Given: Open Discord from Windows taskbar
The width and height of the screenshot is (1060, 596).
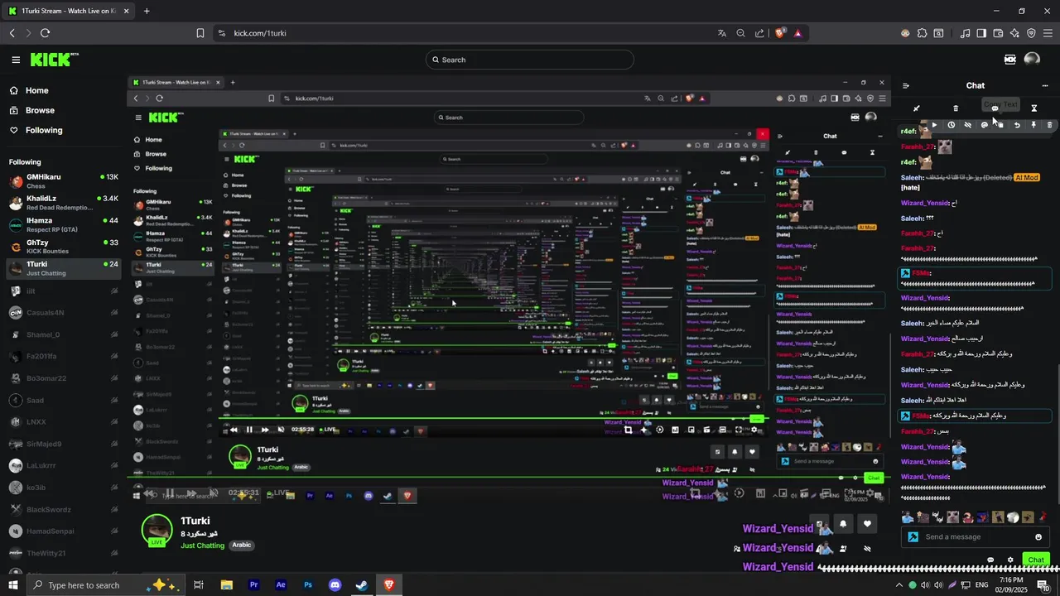Looking at the screenshot, I should (x=335, y=585).
